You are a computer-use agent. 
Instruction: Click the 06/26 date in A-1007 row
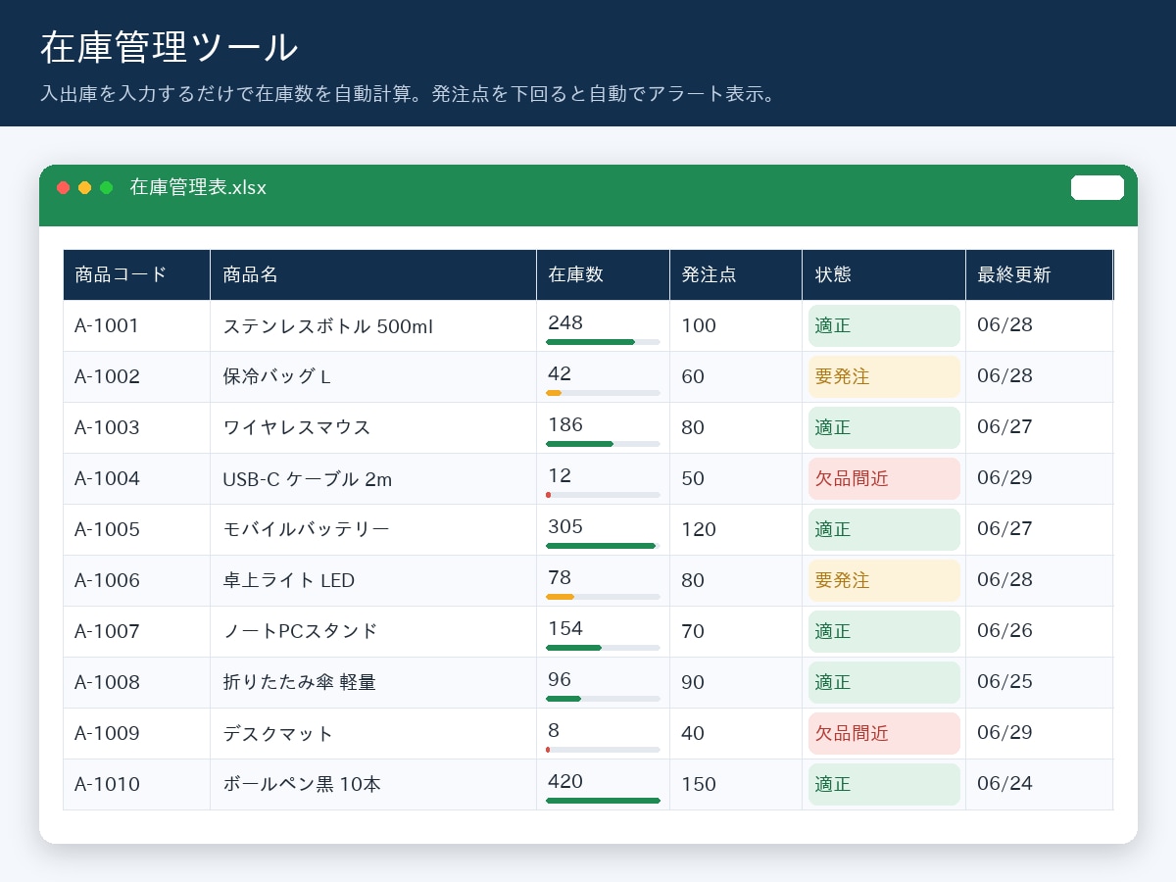tap(1005, 631)
